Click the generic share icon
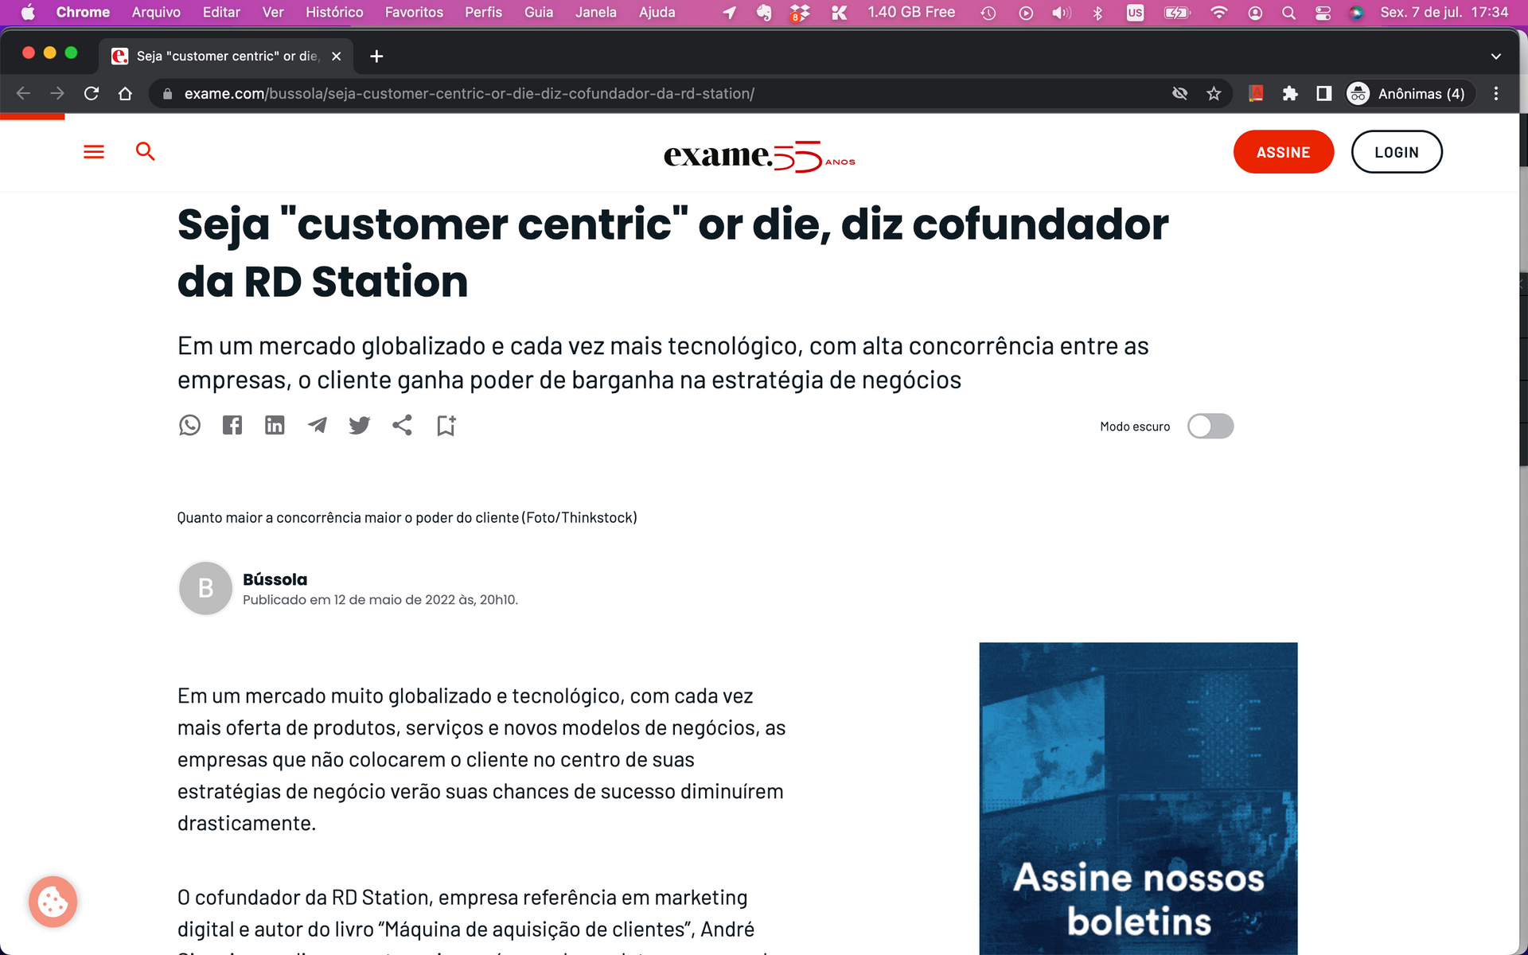This screenshot has height=955, width=1528. (402, 425)
